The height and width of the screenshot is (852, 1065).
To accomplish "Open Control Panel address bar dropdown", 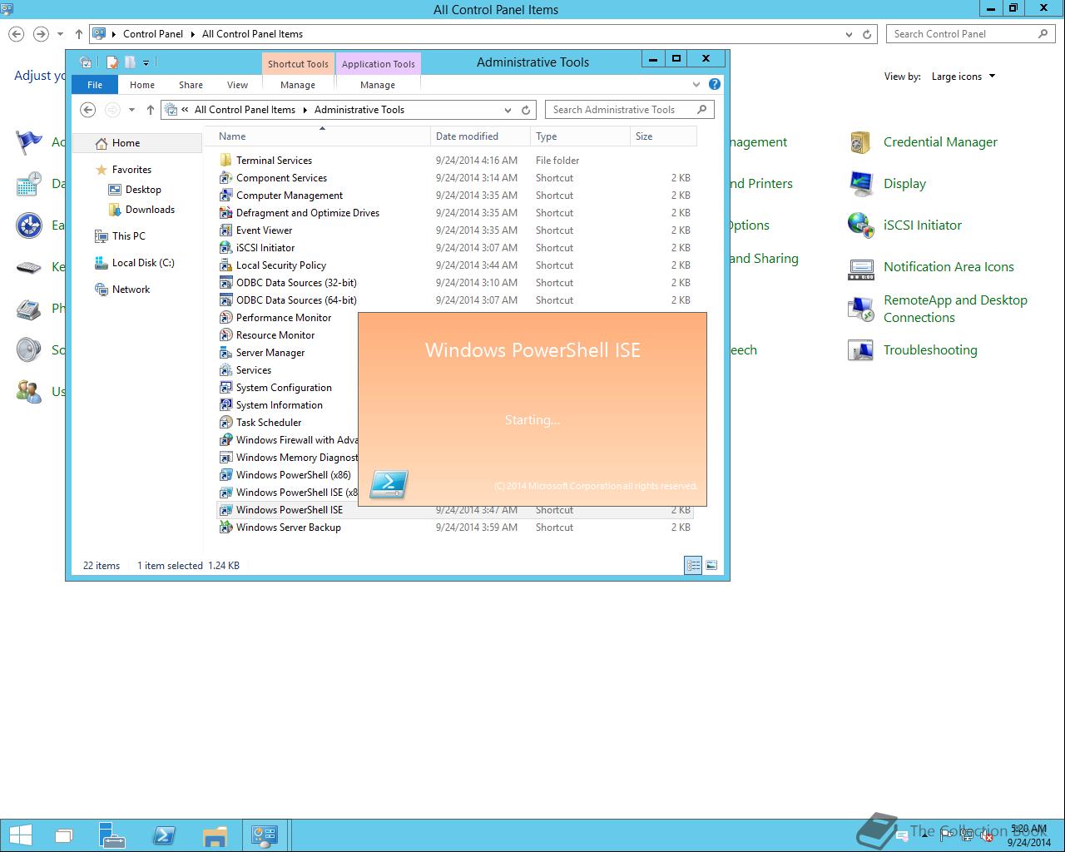I will coord(849,34).
